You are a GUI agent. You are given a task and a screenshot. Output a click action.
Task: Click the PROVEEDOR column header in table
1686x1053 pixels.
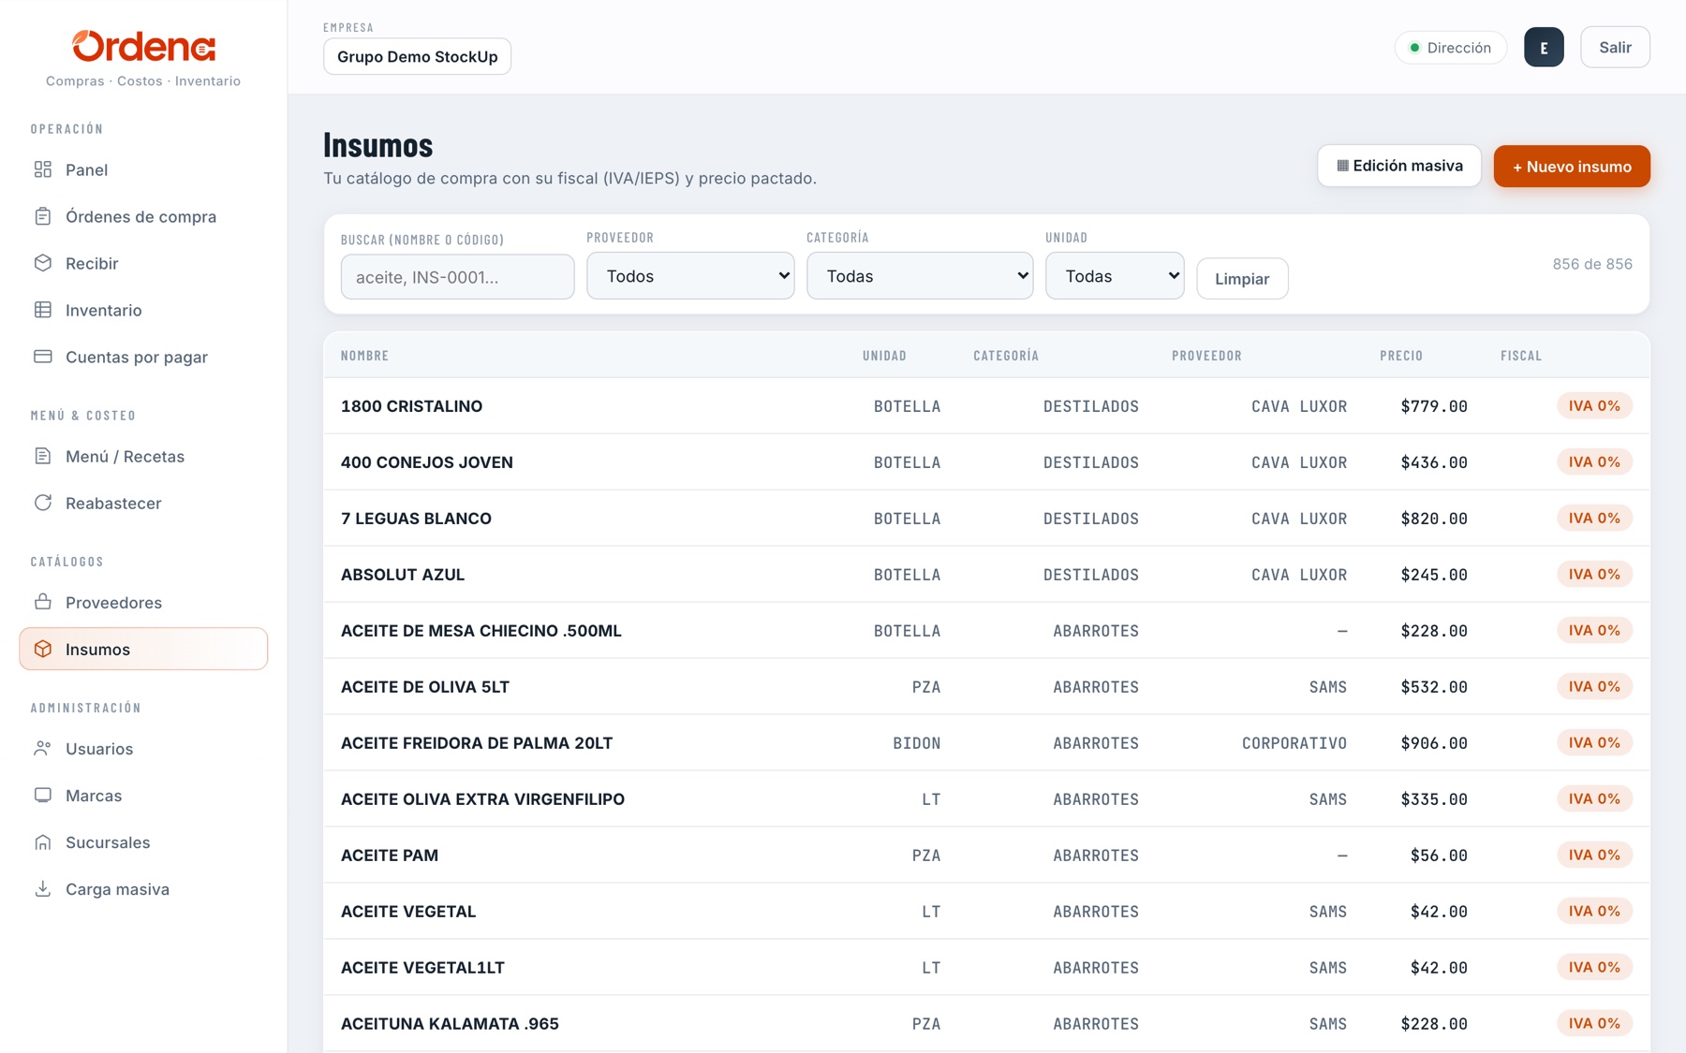[x=1206, y=356]
